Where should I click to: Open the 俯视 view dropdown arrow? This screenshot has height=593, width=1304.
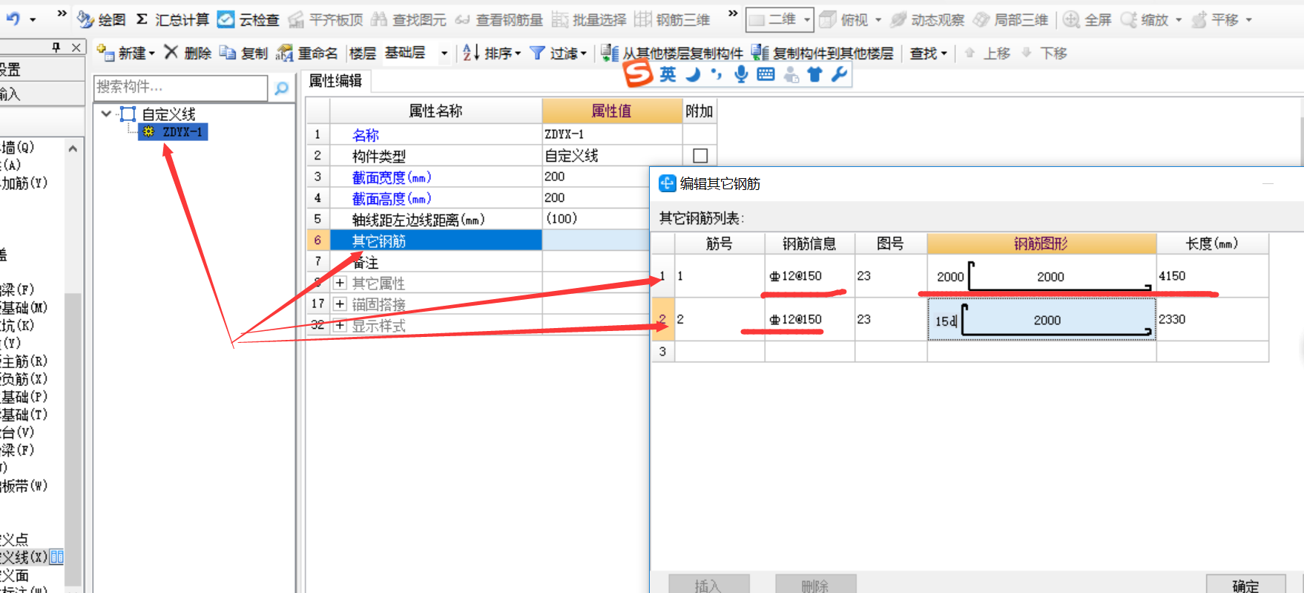pyautogui.click(x=879, y=20)
